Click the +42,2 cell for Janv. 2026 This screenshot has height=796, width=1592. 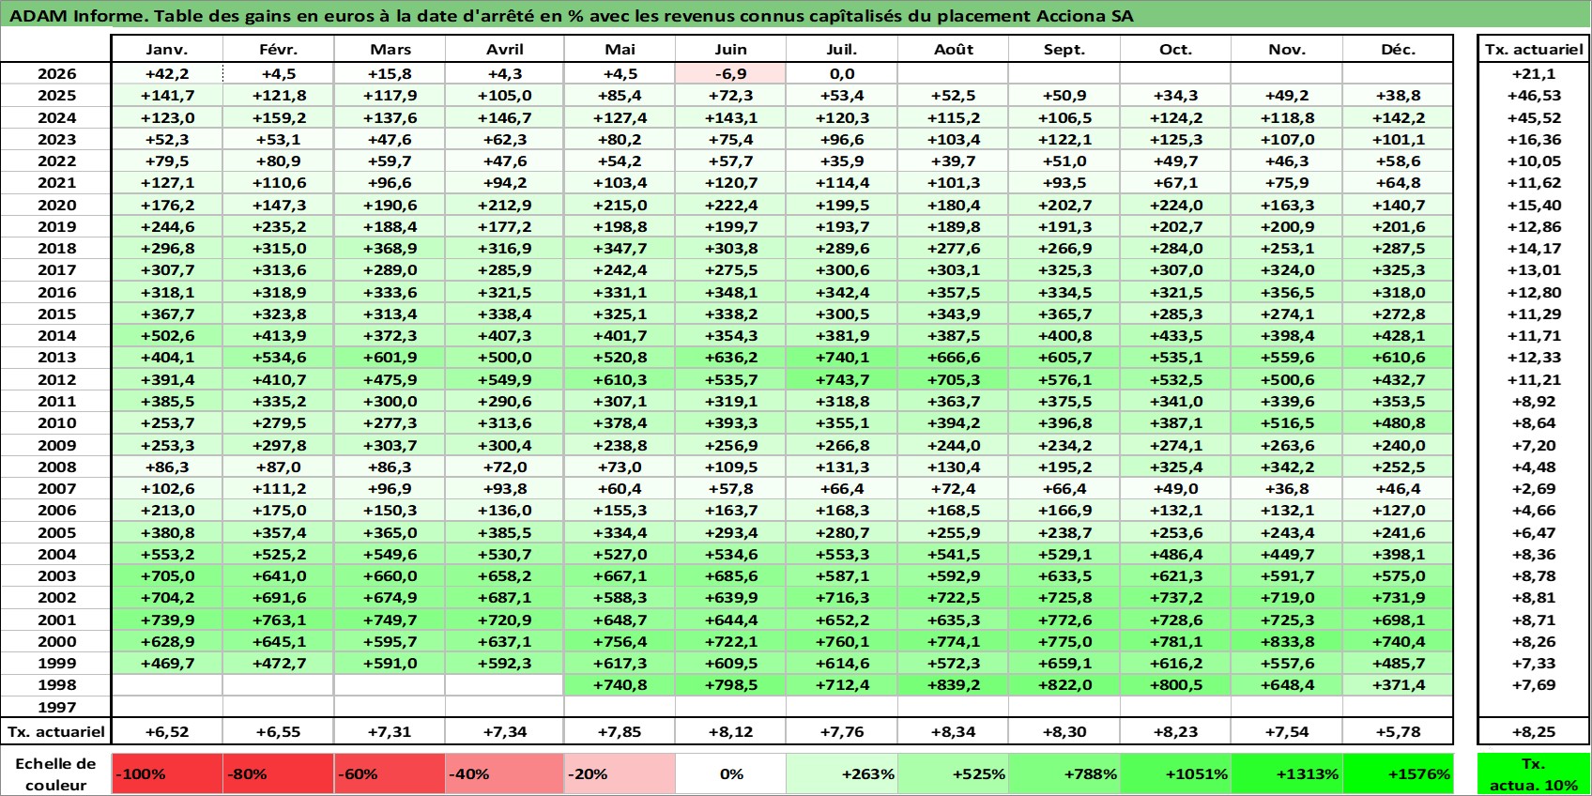click(167, 73)
